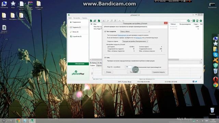The image size is (219, 123).
Task: Click the Measurement Lab link
Action: tap(123, 35)
